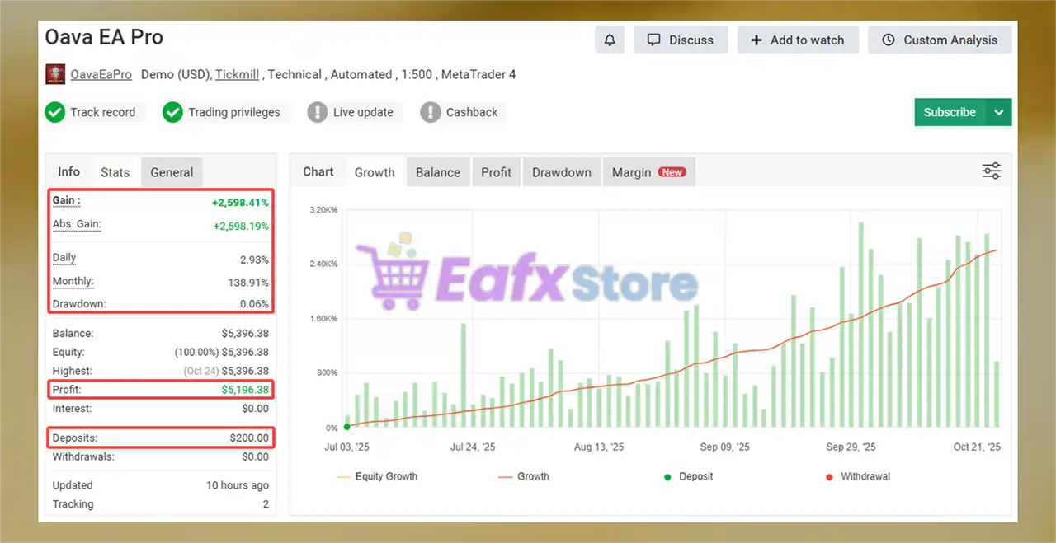Open the notification bell

610,40
